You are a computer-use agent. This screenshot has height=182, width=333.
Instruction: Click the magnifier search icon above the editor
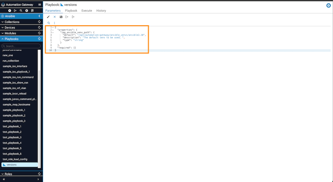point(49,23)
